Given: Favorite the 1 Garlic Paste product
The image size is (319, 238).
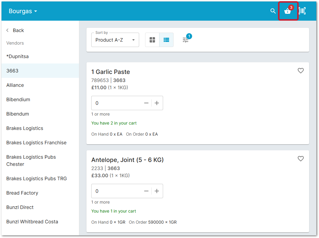Looking at the screenshot, I should (300, 71).
